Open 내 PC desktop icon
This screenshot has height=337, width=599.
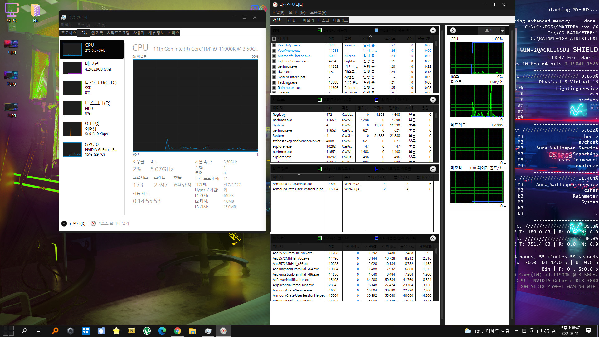(x=12, y=12)
